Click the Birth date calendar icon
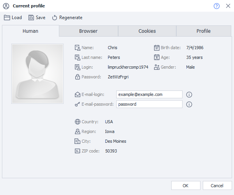 [x=157, y=48]
